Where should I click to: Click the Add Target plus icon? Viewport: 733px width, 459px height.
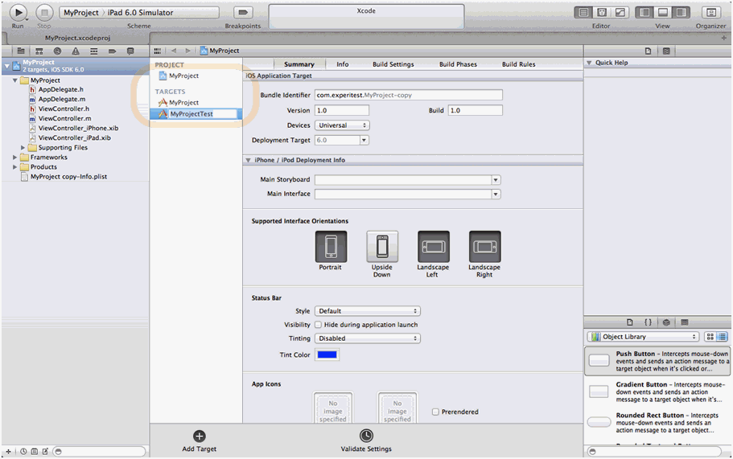point(200,436)
